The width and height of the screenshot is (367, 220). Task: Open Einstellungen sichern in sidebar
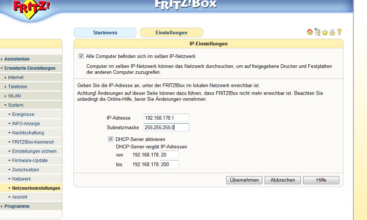[34, 151]
